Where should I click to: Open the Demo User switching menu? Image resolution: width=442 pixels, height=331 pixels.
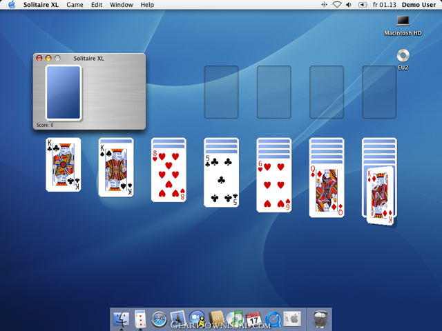click(417, 5)
